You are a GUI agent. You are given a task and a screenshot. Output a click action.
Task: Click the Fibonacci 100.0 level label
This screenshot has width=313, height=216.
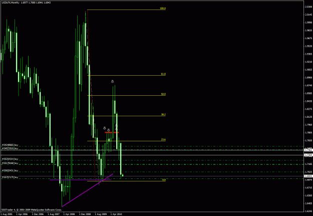163,9
